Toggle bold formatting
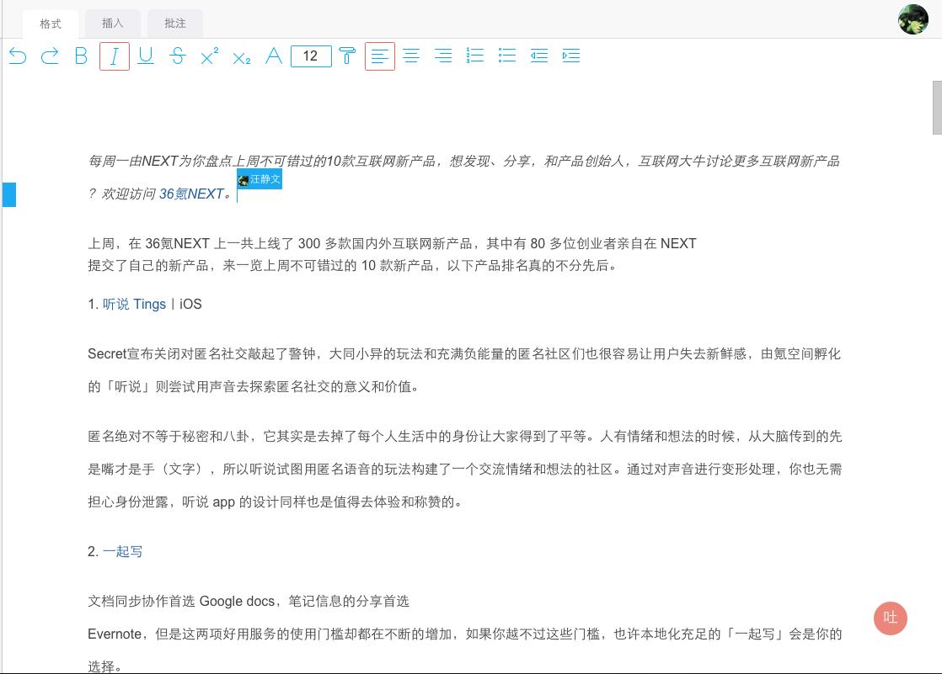This screenshot has height=674, width=942. pyautogui.click(x=81, y=56)
